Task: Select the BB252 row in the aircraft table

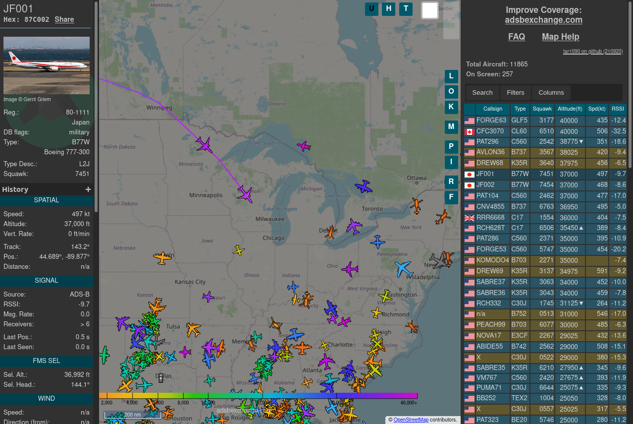Action: [545, 398]
